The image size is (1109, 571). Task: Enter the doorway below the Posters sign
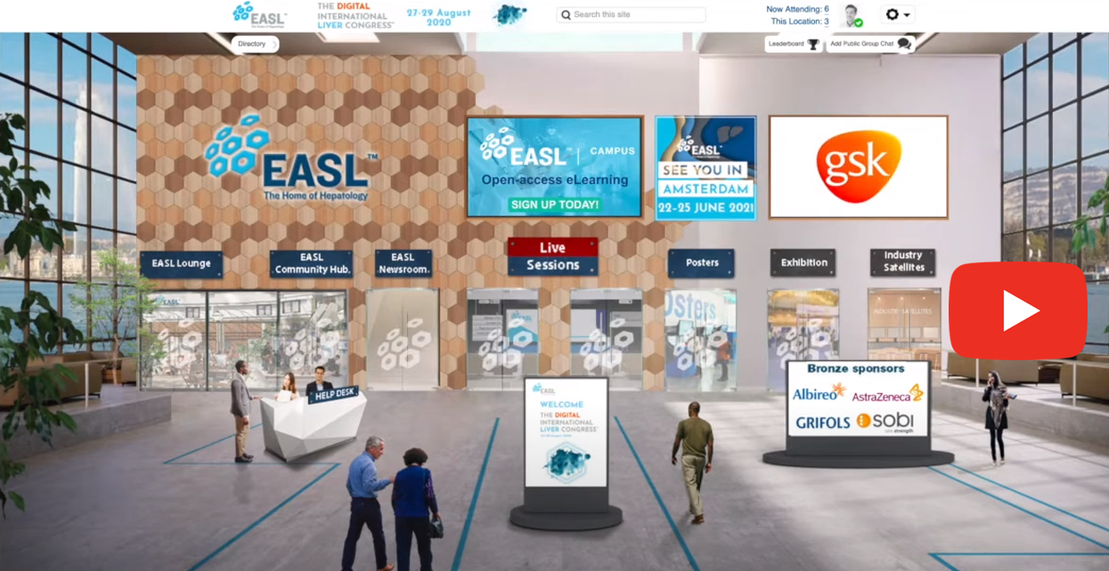pyautogui.click(x=700, y=339)
